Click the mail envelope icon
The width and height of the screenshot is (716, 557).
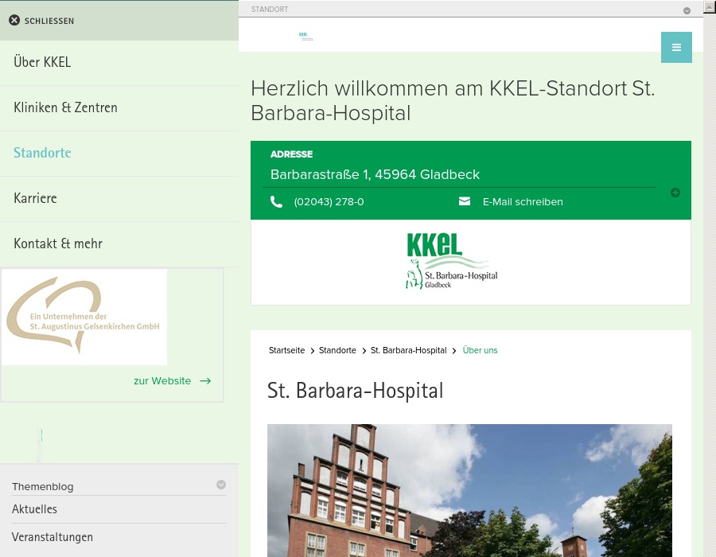pyautogui.click(x=465, y=201)
